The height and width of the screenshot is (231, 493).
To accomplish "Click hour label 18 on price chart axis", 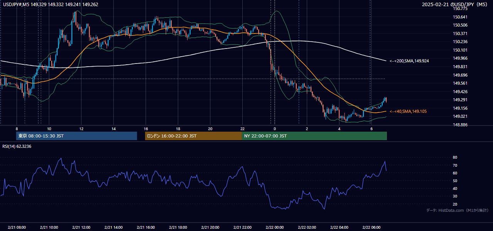I will point(178,129).
